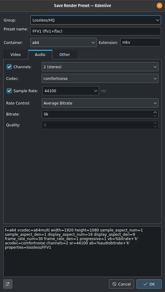Image resolution: width=165 pixels, height=292 pixels.
Task: Close the Save Render Preset dialog
Action: click(x=159, y=6)
